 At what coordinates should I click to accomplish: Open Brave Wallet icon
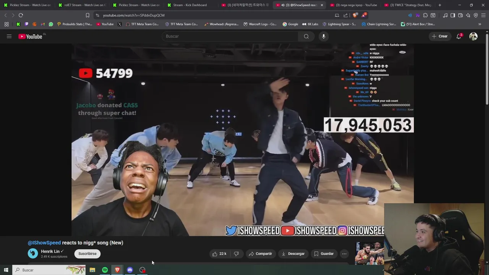tap(460, 15)
